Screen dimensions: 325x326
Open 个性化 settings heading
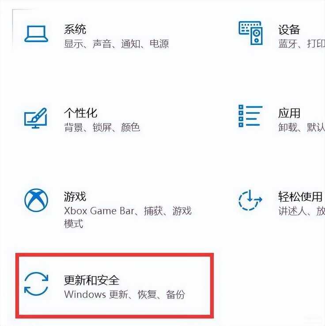pyautogui.click(x=80, y=113)
